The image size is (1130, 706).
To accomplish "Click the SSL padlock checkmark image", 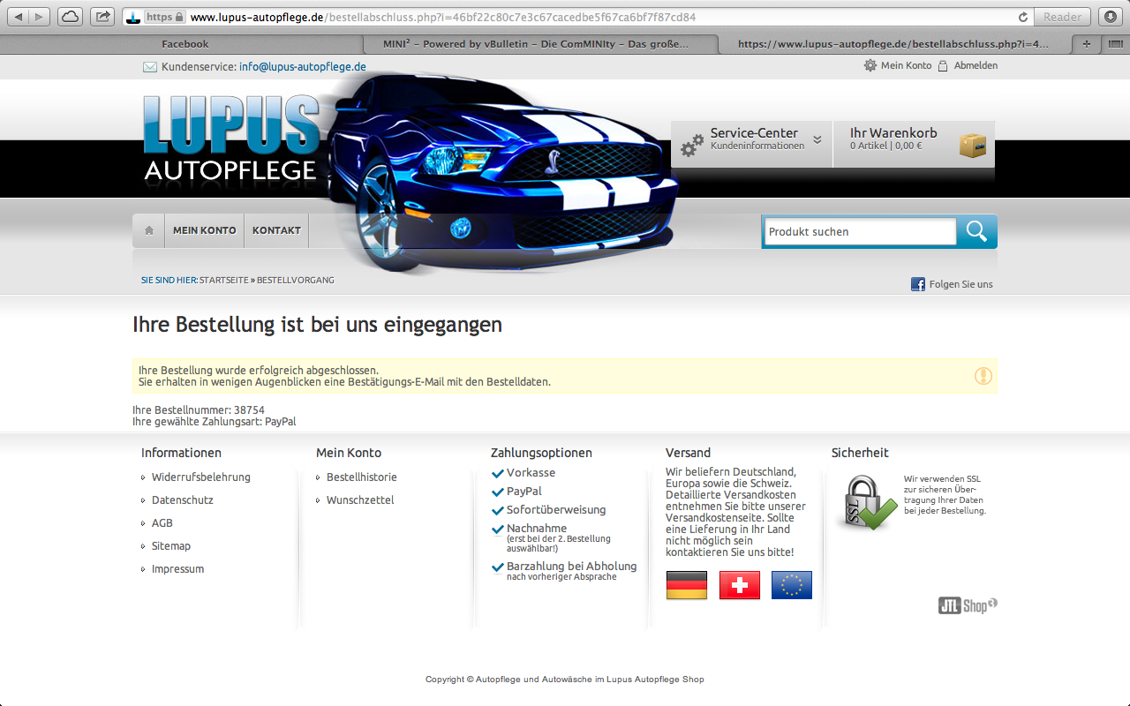I will pos(866,503).
